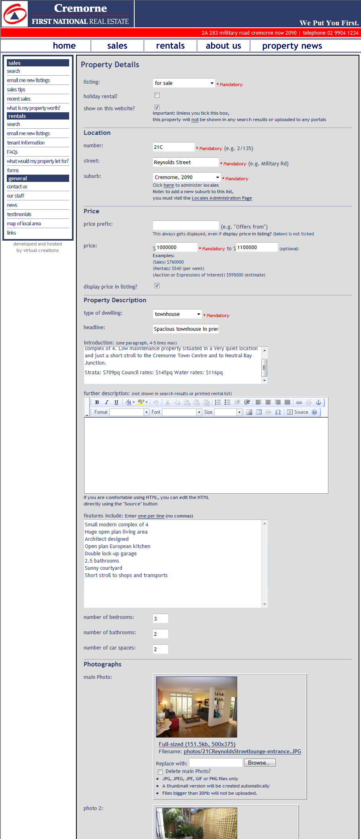Insert horizontal line in editor
This screenshot has width=361, height=839.
tap(269, 412)
